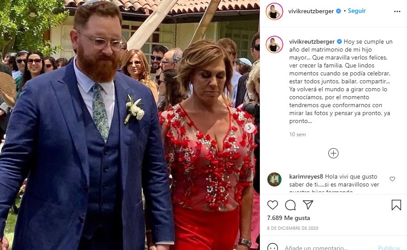The height and width of the screenshot is (250, 407).
Task: Open vivikreutzberger profile picture in header
Action: pyautogui.click(x=274, y=11)
